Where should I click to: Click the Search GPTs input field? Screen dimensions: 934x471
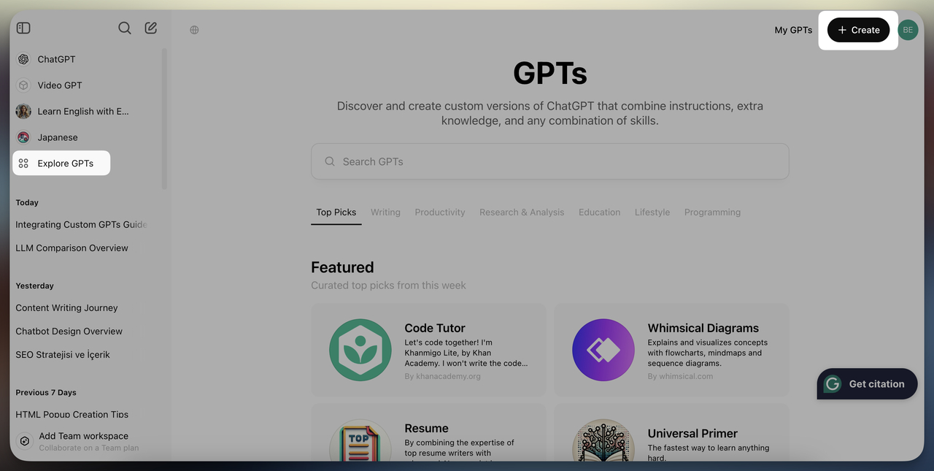[x=549, y=161]
